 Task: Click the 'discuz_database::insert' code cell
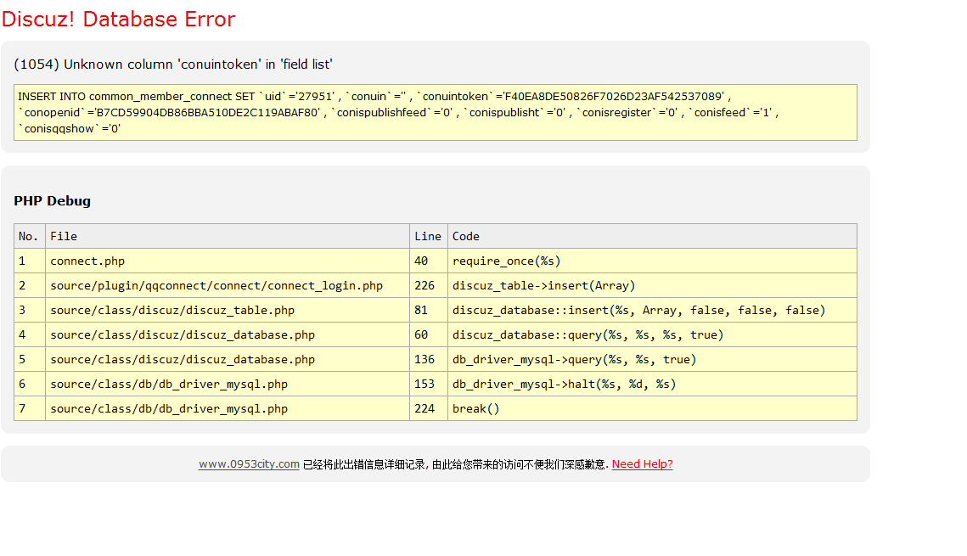[x=653, y=310]
